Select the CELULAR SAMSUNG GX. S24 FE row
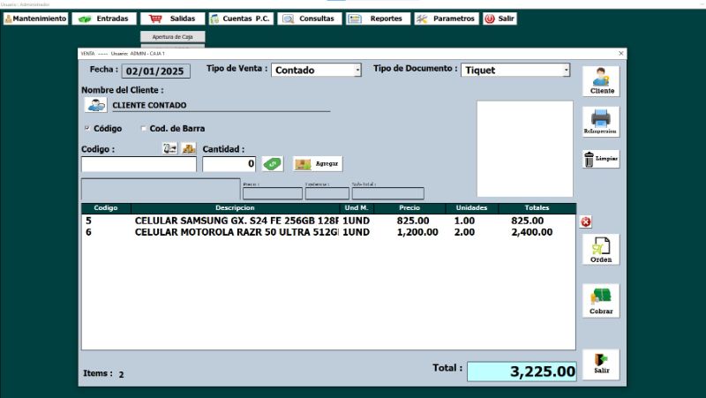Image resolution: width=706 pixels, height=398 pixels. [328, 221]
